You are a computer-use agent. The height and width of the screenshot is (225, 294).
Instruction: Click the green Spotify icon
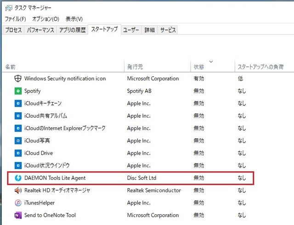(18, 91)
